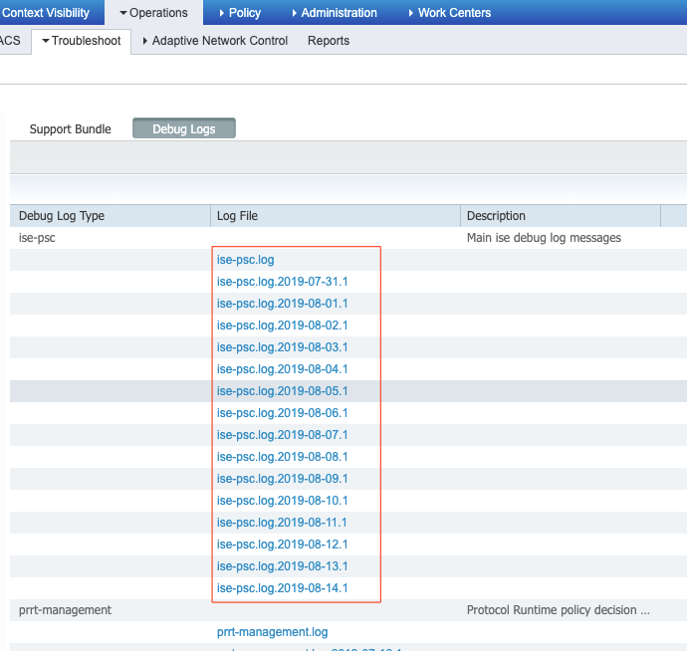Image resolution: width=687 pixels, height=651 pixels.
Task: Open ise-psc.log.2019-08-02.1 link
Action: [282, 325]
